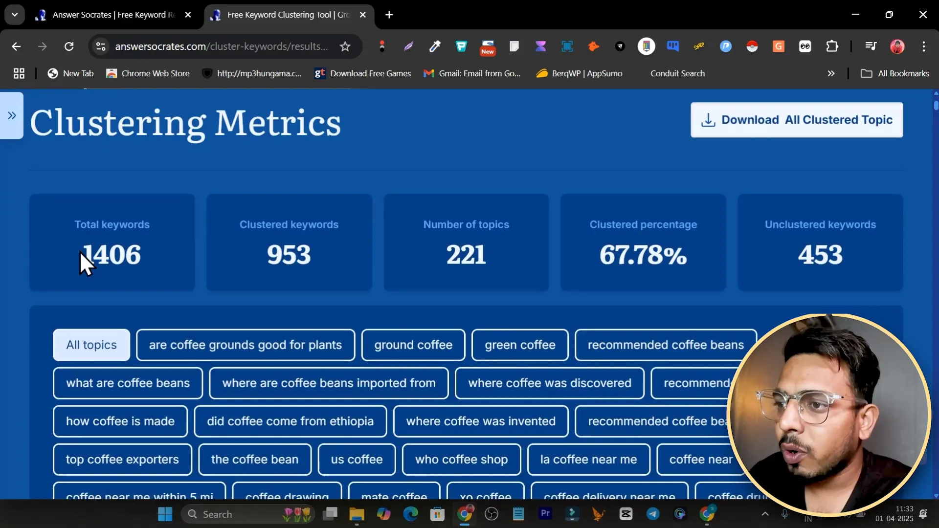Viewport: 939px width, 528px height.
Task: Filter by ground coffee topic
Action: coord(413,345)
